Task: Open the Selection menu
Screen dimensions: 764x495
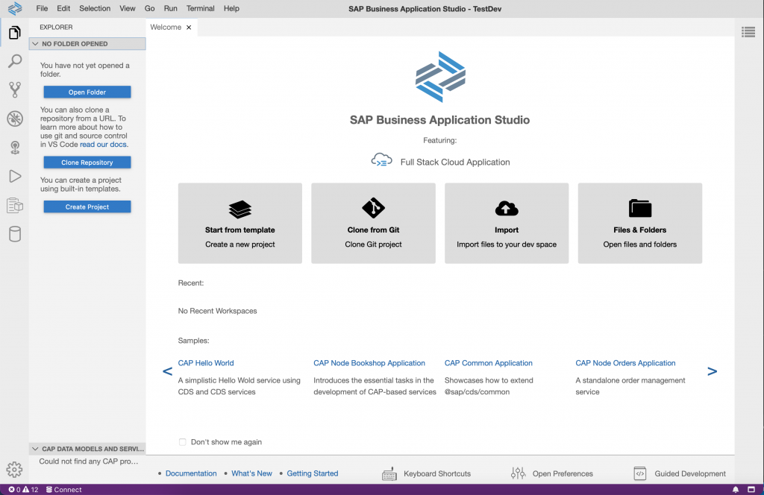Action: click(x=95, y=8)
